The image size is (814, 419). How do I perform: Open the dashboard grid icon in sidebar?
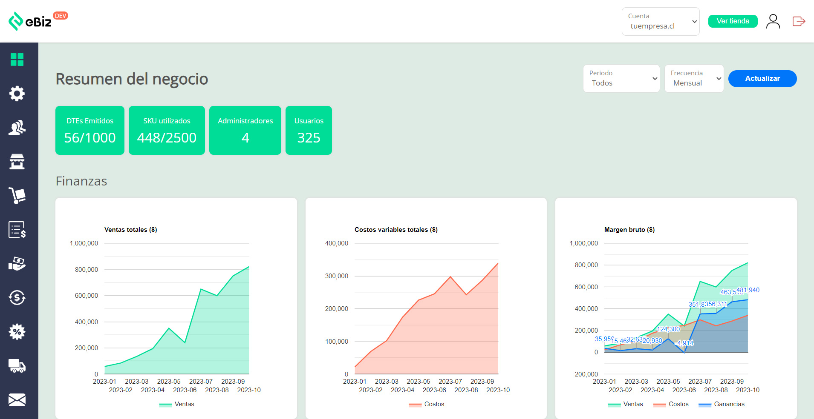click(17, 60)
